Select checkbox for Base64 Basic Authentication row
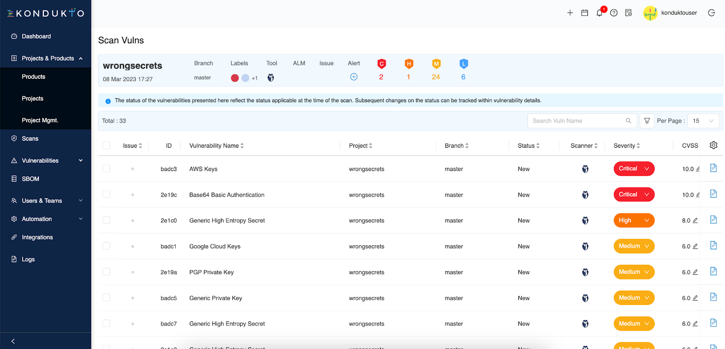725x349 pixels. [x=106, y=194]
